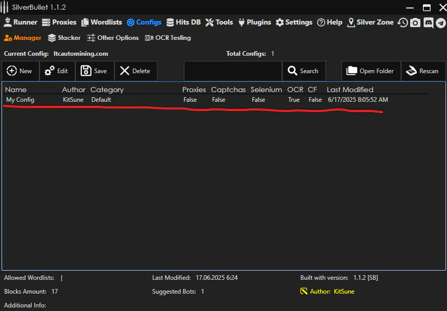Click the Built with version 1.1.2 [SB] text

point(339,278)
